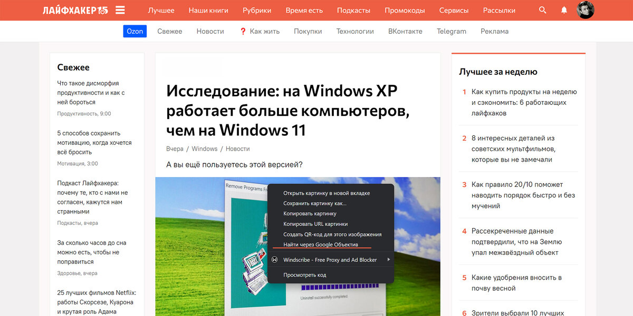Click the blue Ozon button
The height and width of the screenshot is (316, 633).
(135, 31)
